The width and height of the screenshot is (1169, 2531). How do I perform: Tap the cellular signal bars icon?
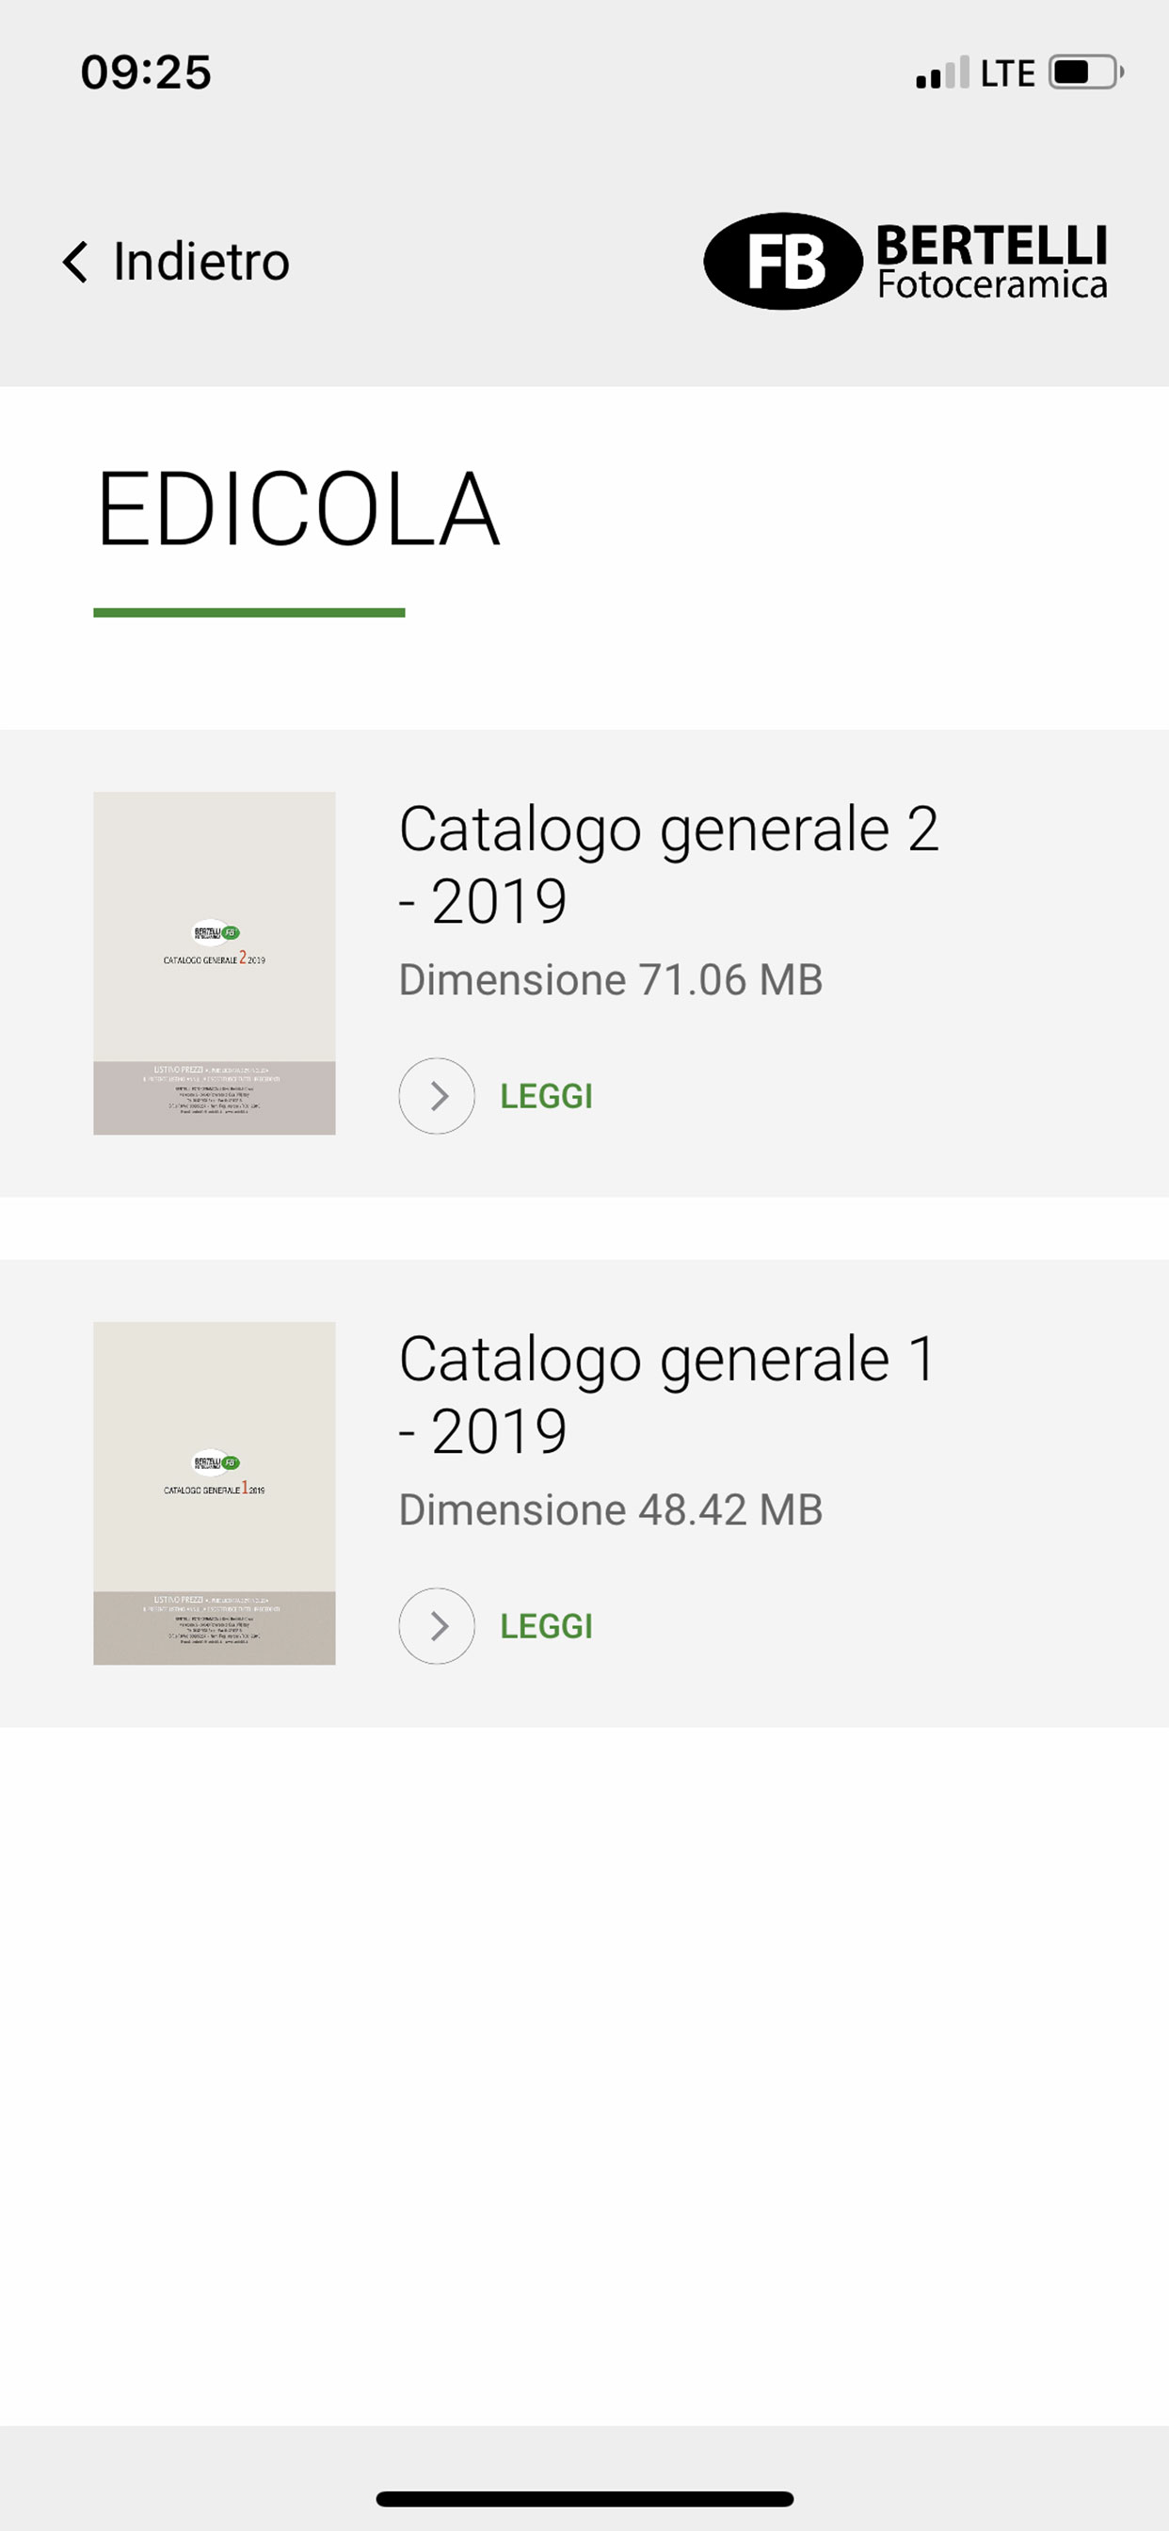point(942,73)
